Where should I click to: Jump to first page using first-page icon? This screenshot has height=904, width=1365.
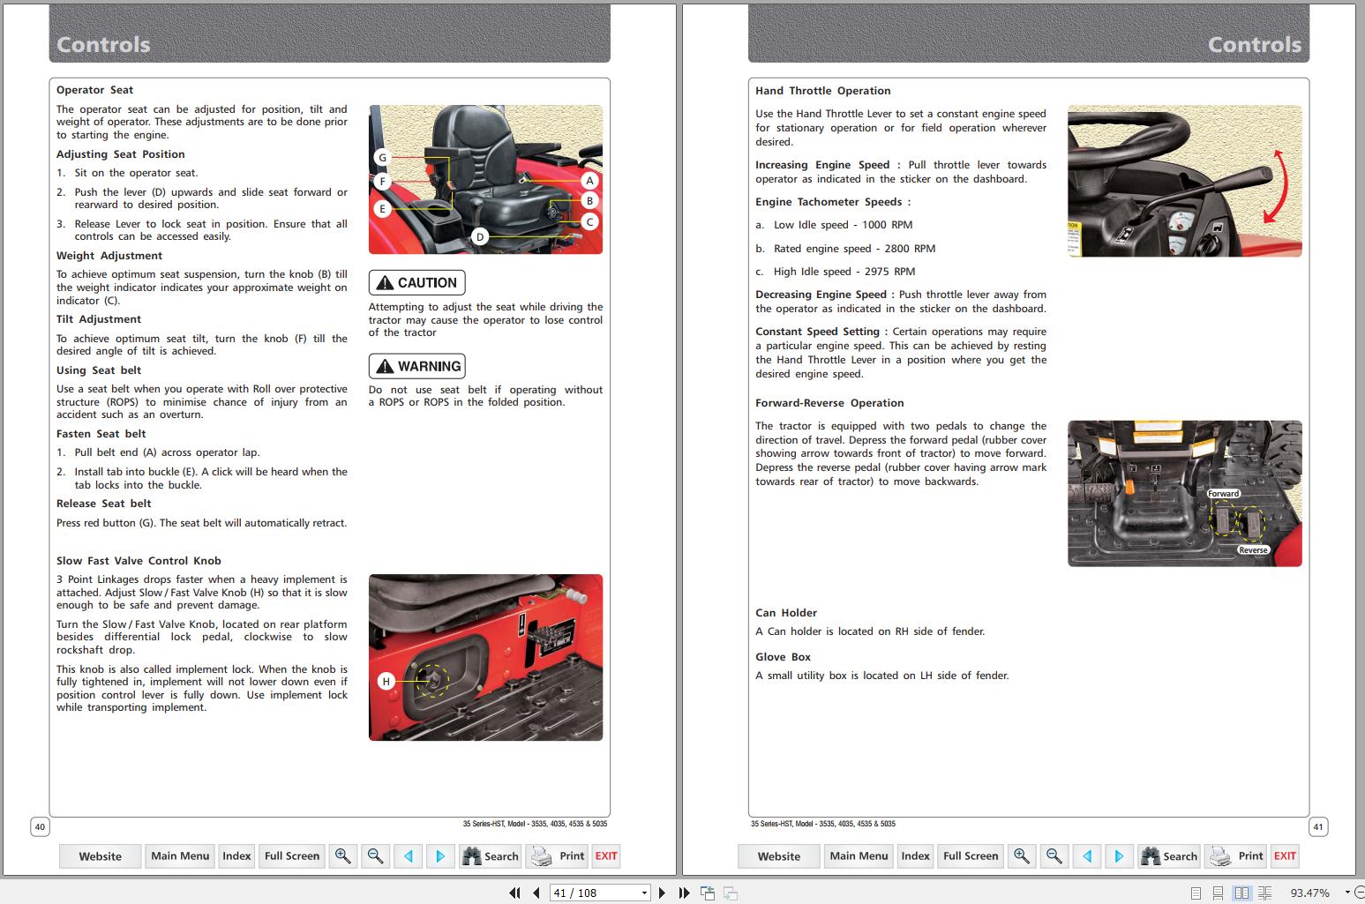514,893
